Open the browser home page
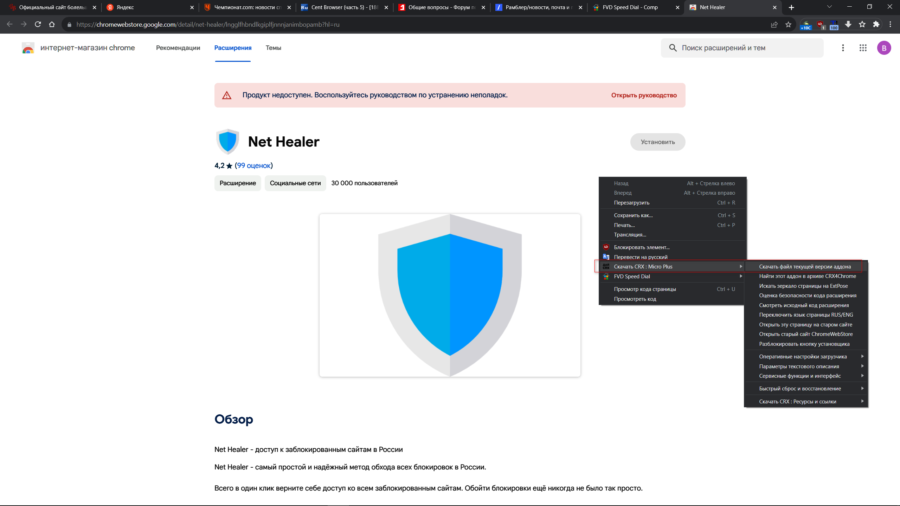 [52, 24]
